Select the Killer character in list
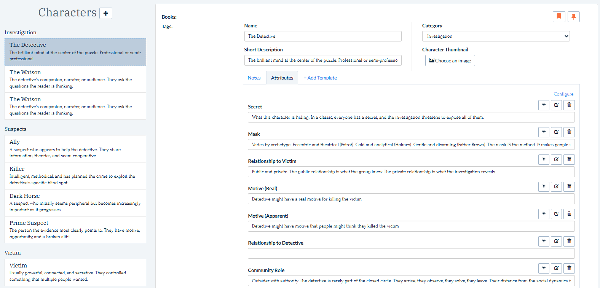Viewport: 600px width, 288px height. [x=75, y=175]
